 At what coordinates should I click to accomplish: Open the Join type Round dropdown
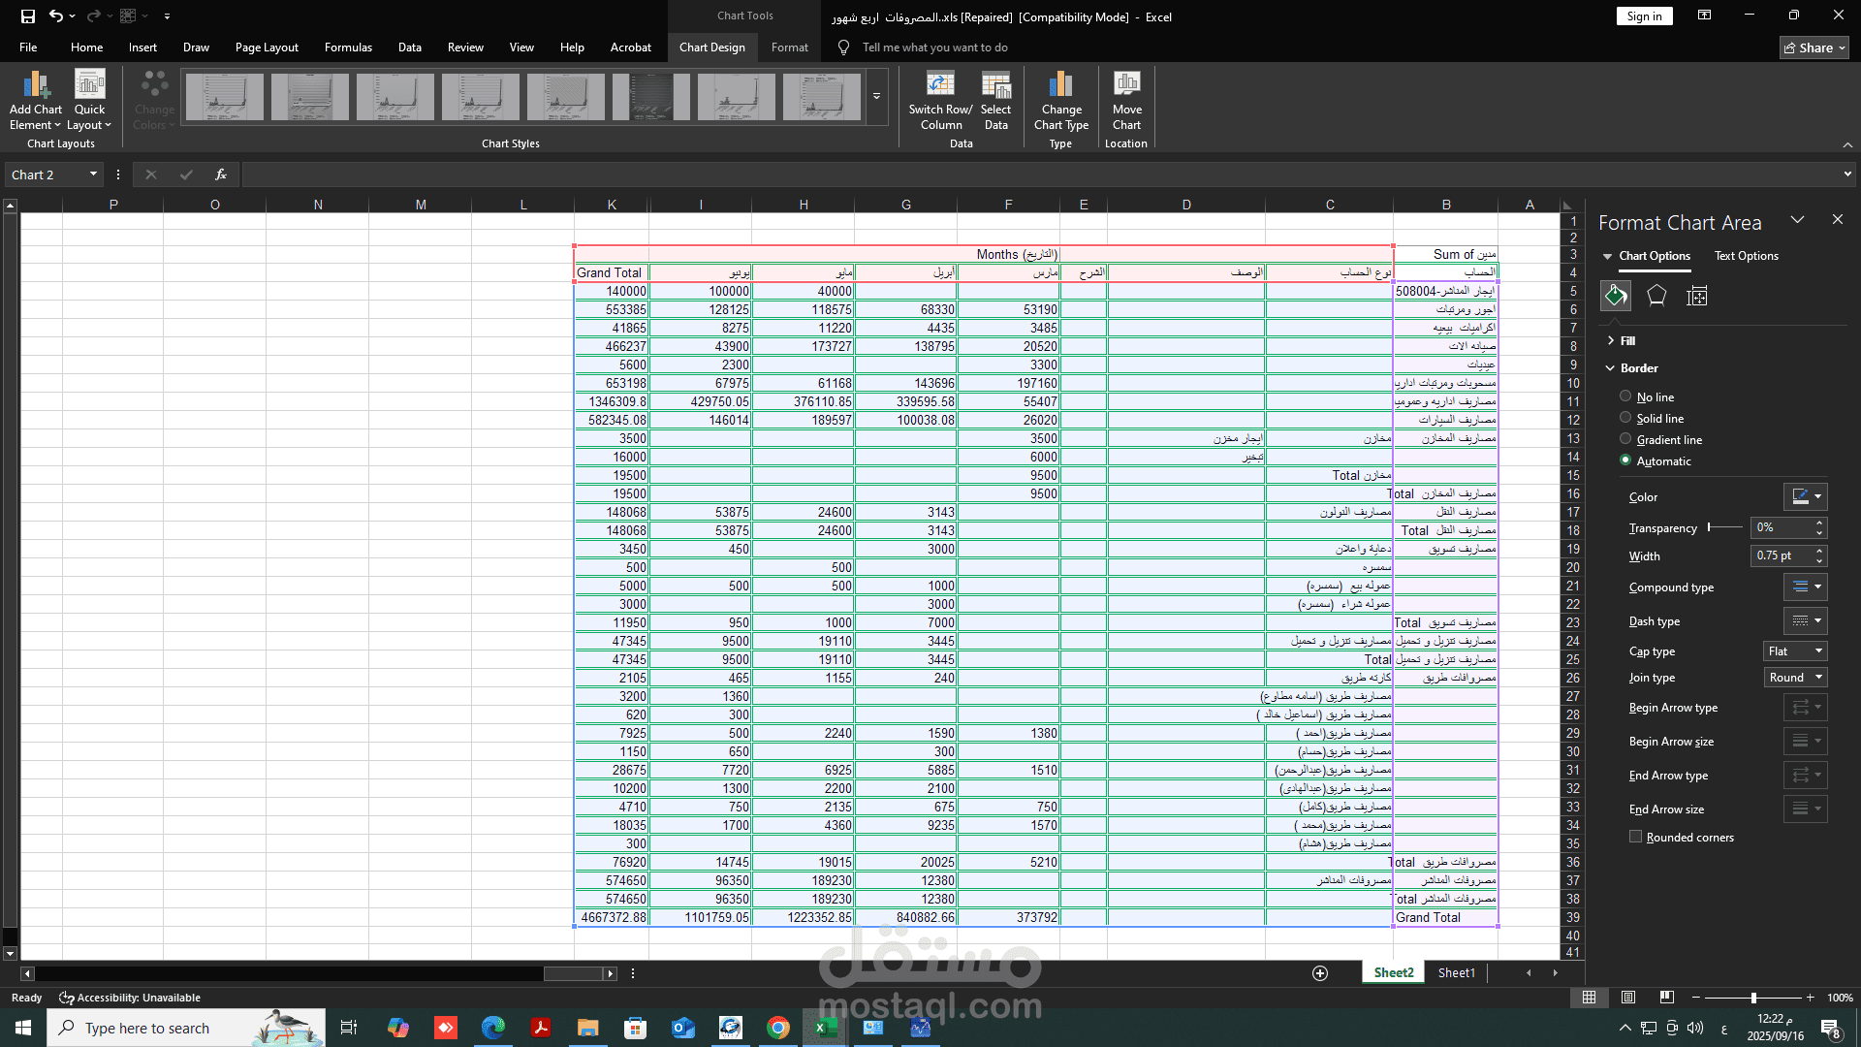coord(1795,678)
